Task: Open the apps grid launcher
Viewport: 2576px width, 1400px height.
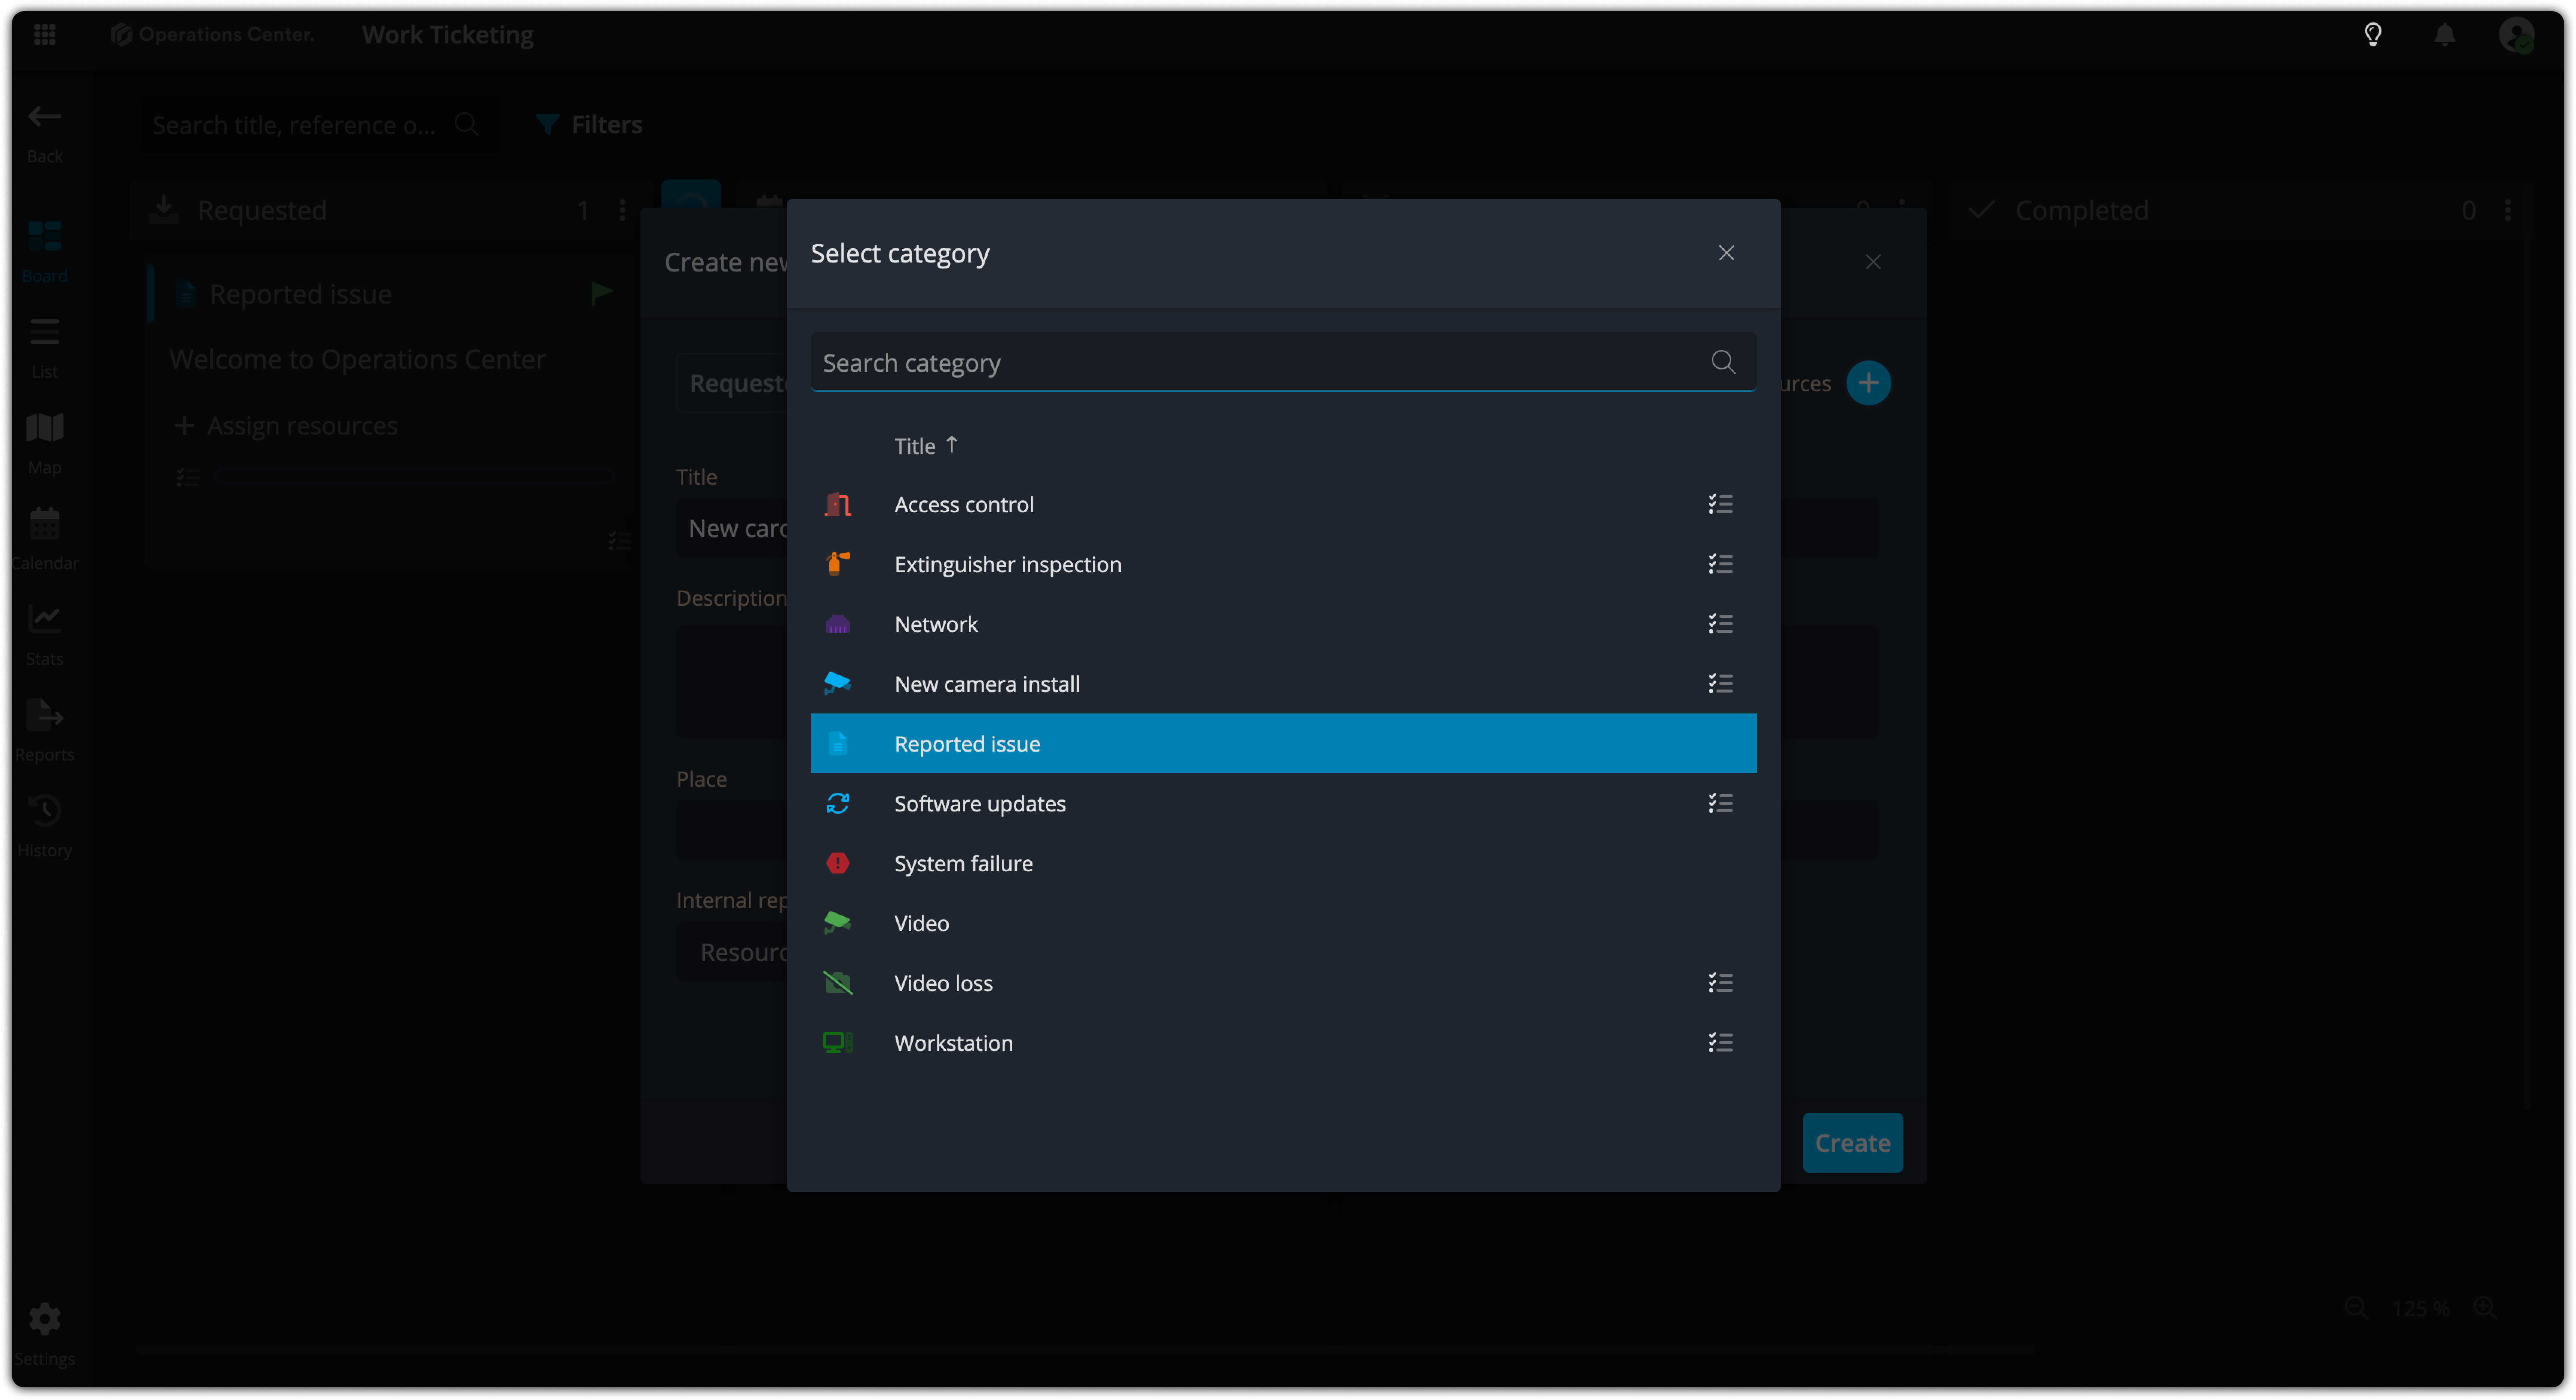Action: [x=44, y=35]
